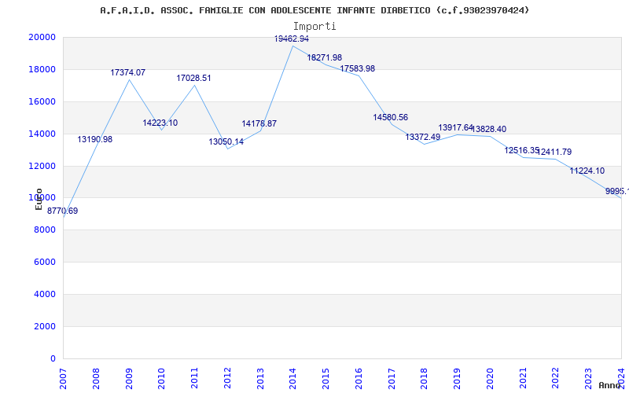Click the 19462.94 peak data label
This screenshot has height=393, width=629.
[x=291, y=39]
